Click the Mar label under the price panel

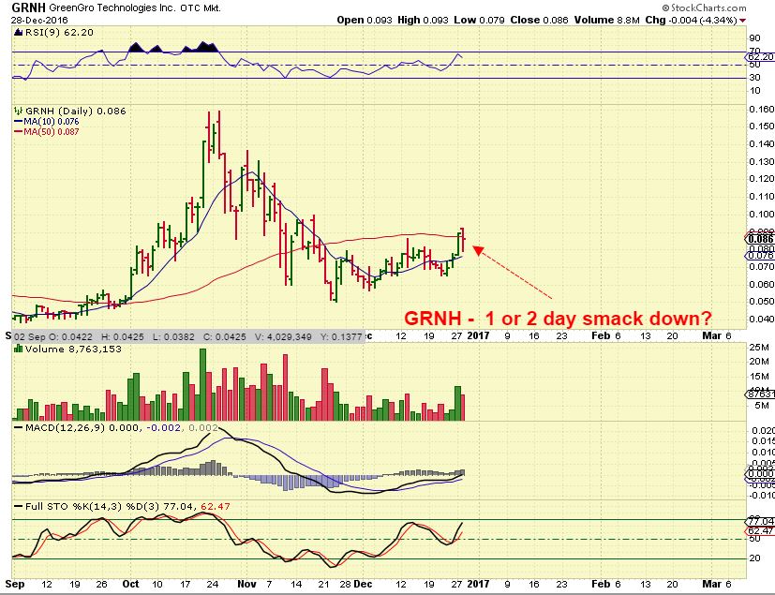click(x=712, y=336)
